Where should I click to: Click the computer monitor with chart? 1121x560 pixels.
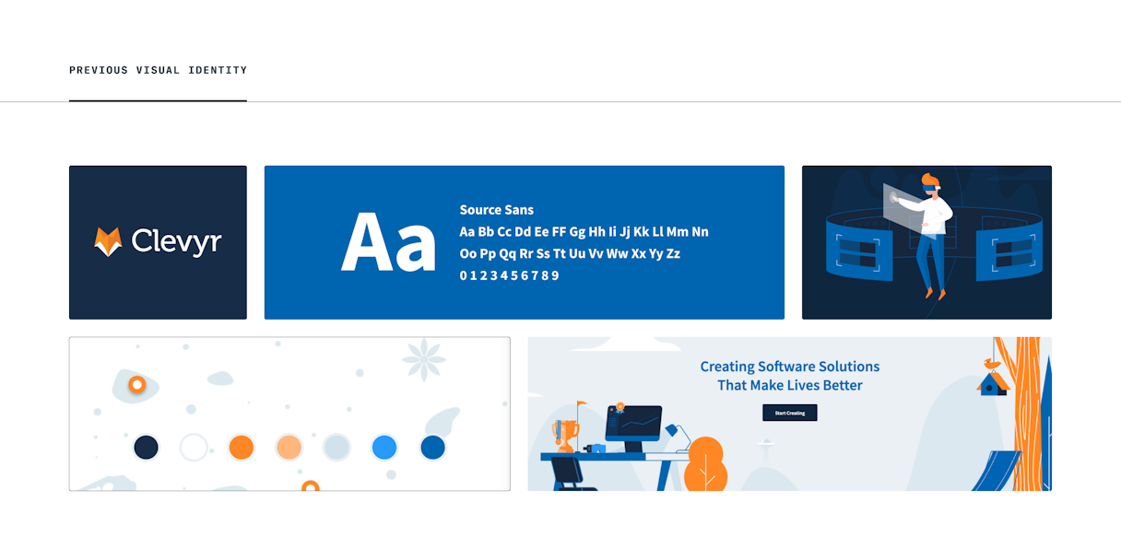tap(633, 427)
